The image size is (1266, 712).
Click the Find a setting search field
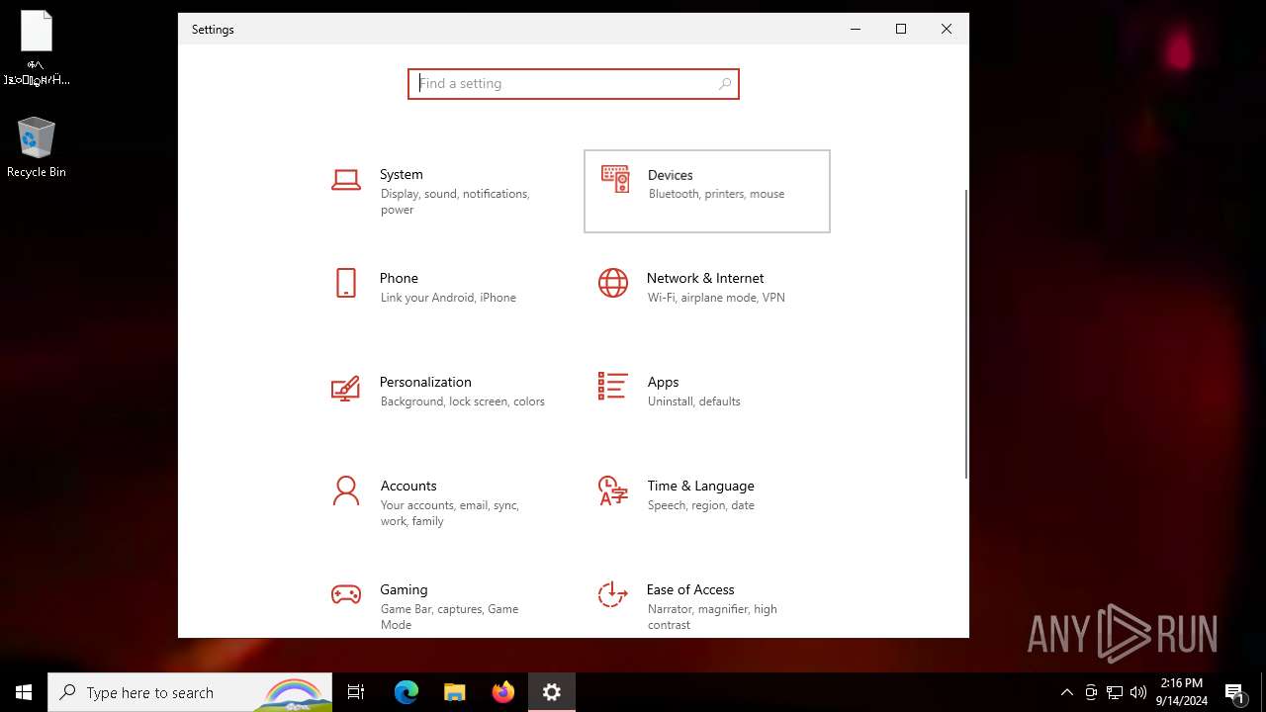(574, 84)
